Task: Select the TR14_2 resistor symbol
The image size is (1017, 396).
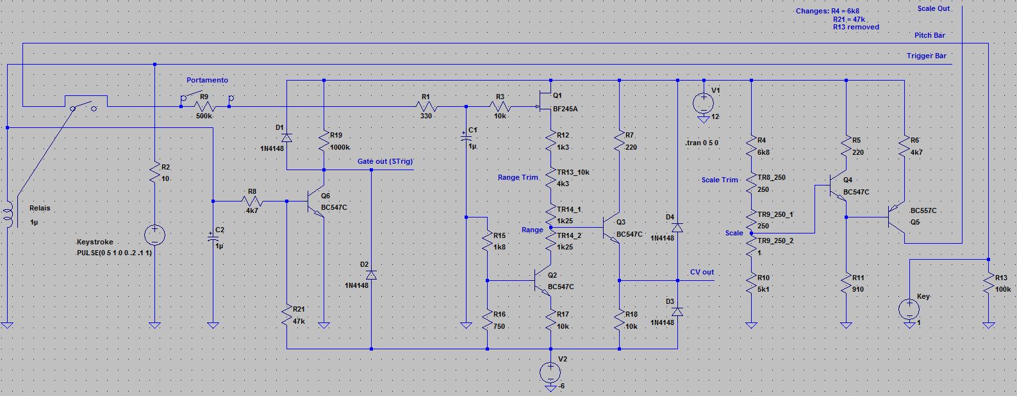Action: [x=550, y=240]
